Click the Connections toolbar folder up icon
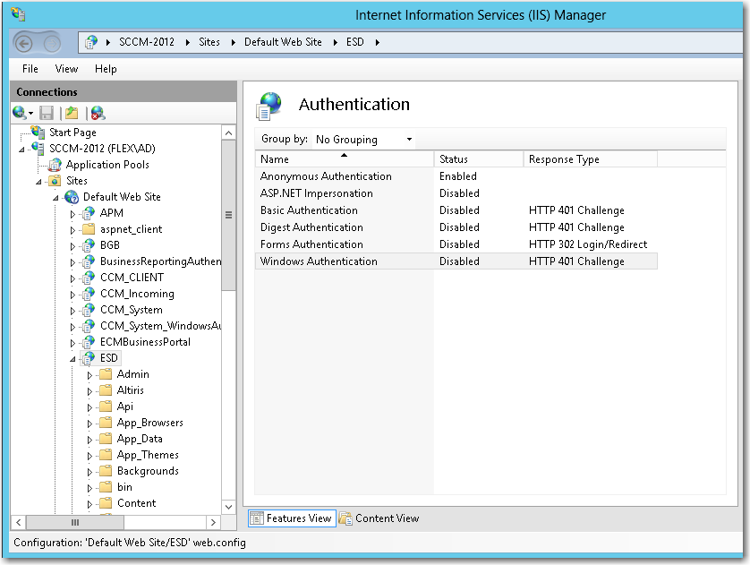The image size is (750, 565). 72,113
